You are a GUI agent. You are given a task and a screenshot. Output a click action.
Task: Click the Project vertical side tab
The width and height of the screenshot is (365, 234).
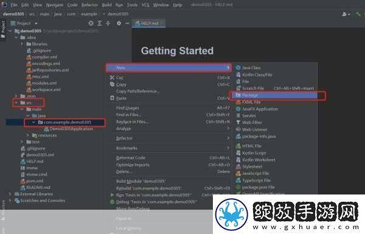click(x=3, y=29)
